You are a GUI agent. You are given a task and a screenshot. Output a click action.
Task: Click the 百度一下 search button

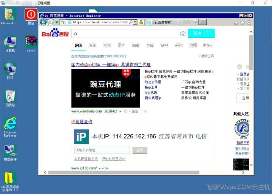pyautogui.click(x=201, y=33)
